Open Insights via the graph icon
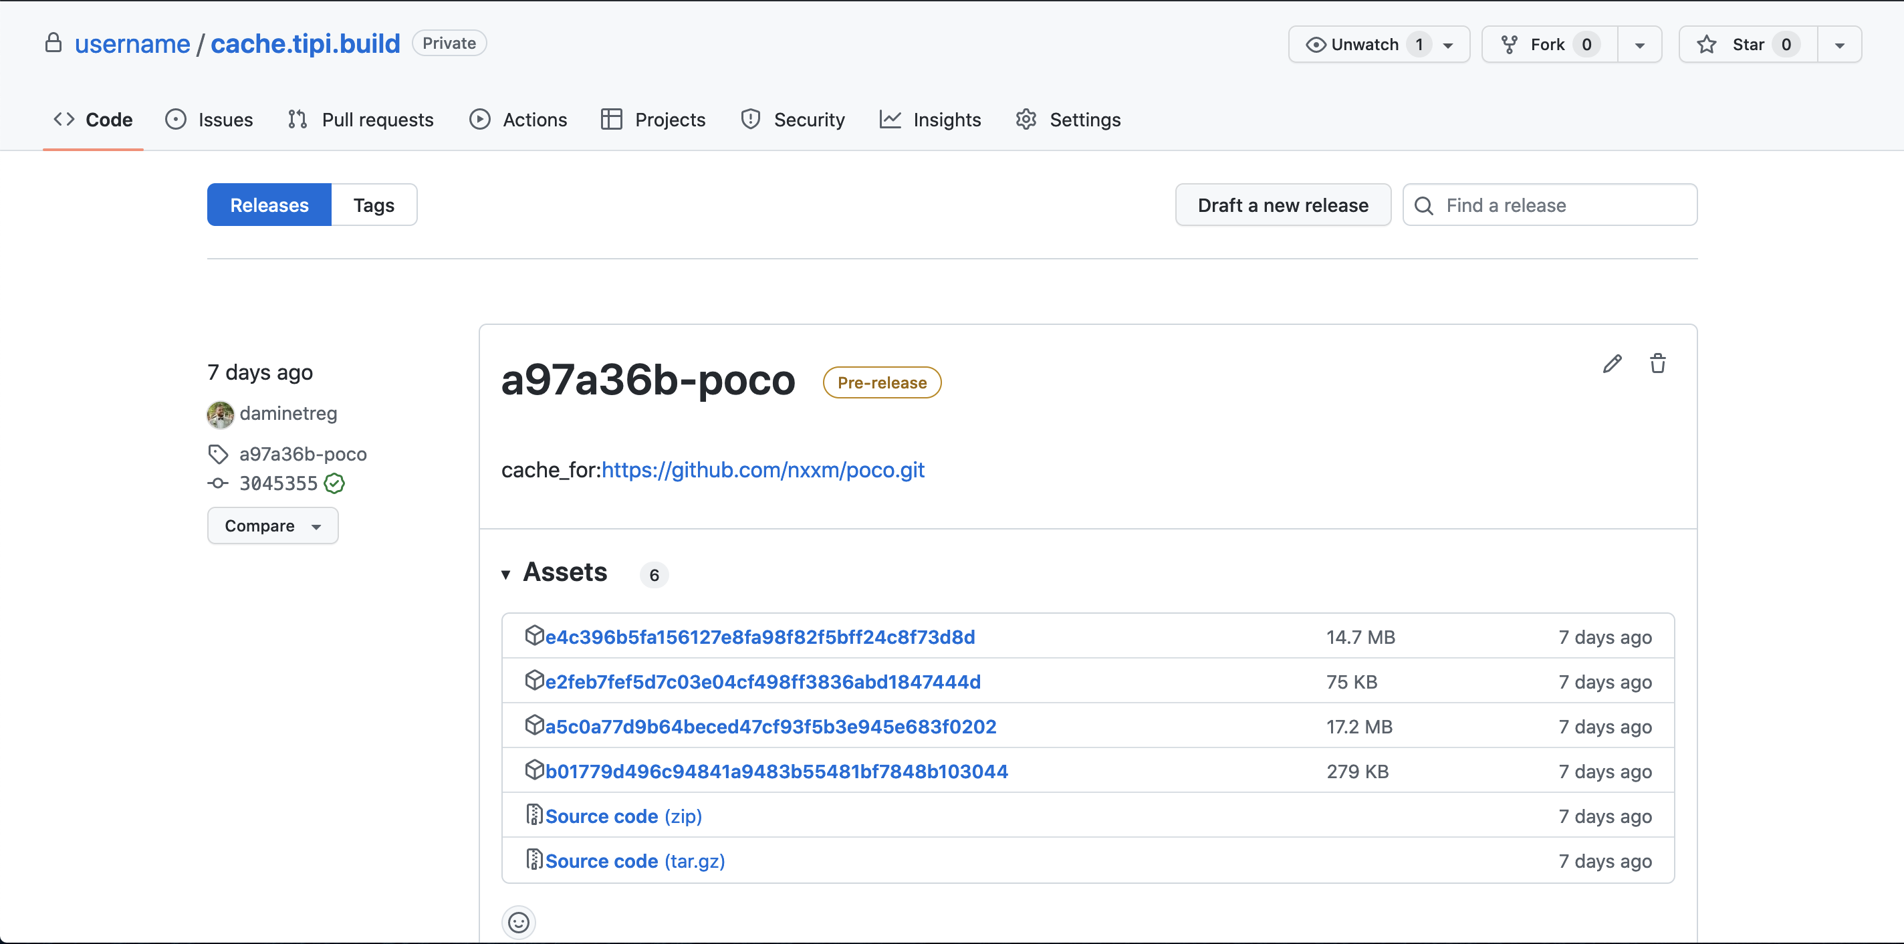 890,119
